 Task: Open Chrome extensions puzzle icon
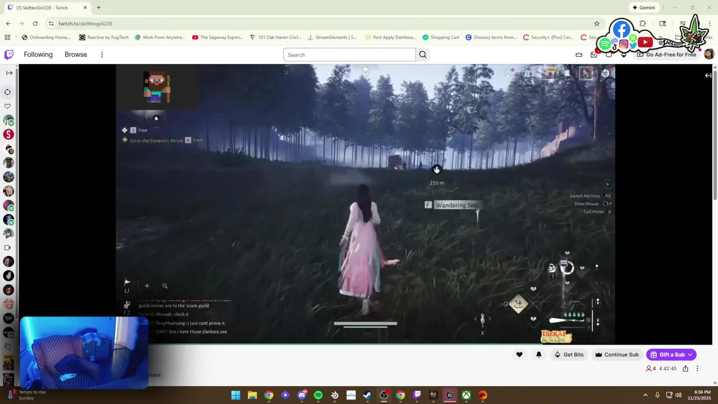[643, 24]
